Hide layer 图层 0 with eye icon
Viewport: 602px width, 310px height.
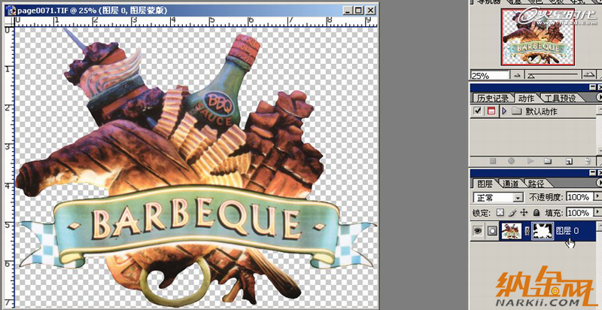tap(477, 231)
